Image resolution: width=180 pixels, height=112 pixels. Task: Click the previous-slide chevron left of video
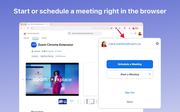tap(23, 80)
